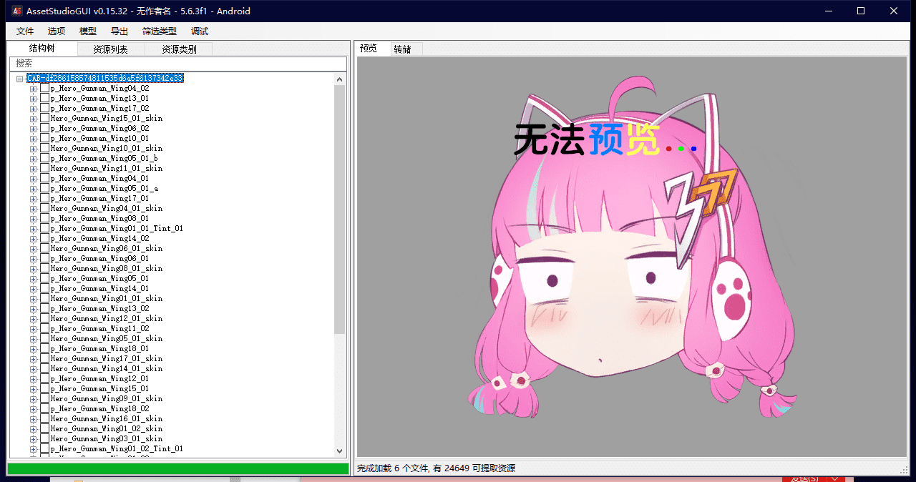Open the 选项 menu
This screenshot has height=482, width=916.
57,31
